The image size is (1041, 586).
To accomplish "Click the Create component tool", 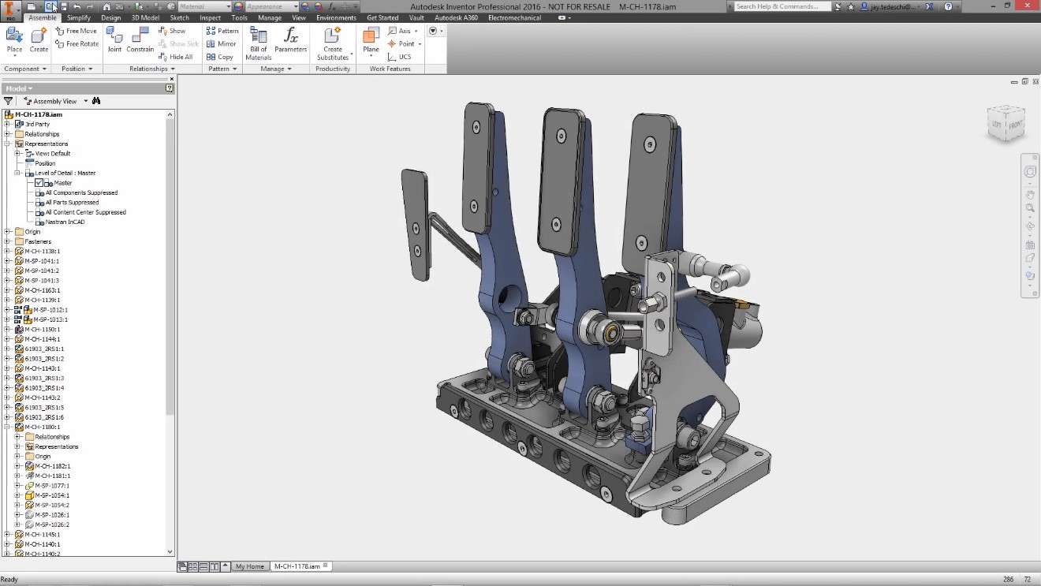I will (39, 41).
